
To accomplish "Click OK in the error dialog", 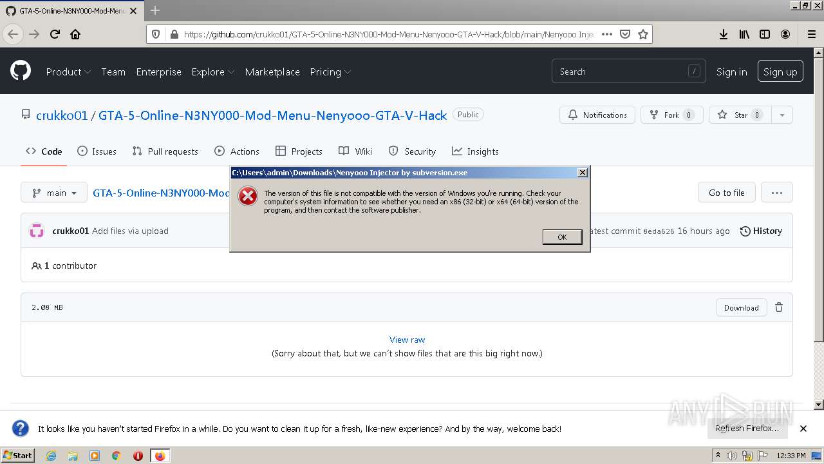I will 562,237.
